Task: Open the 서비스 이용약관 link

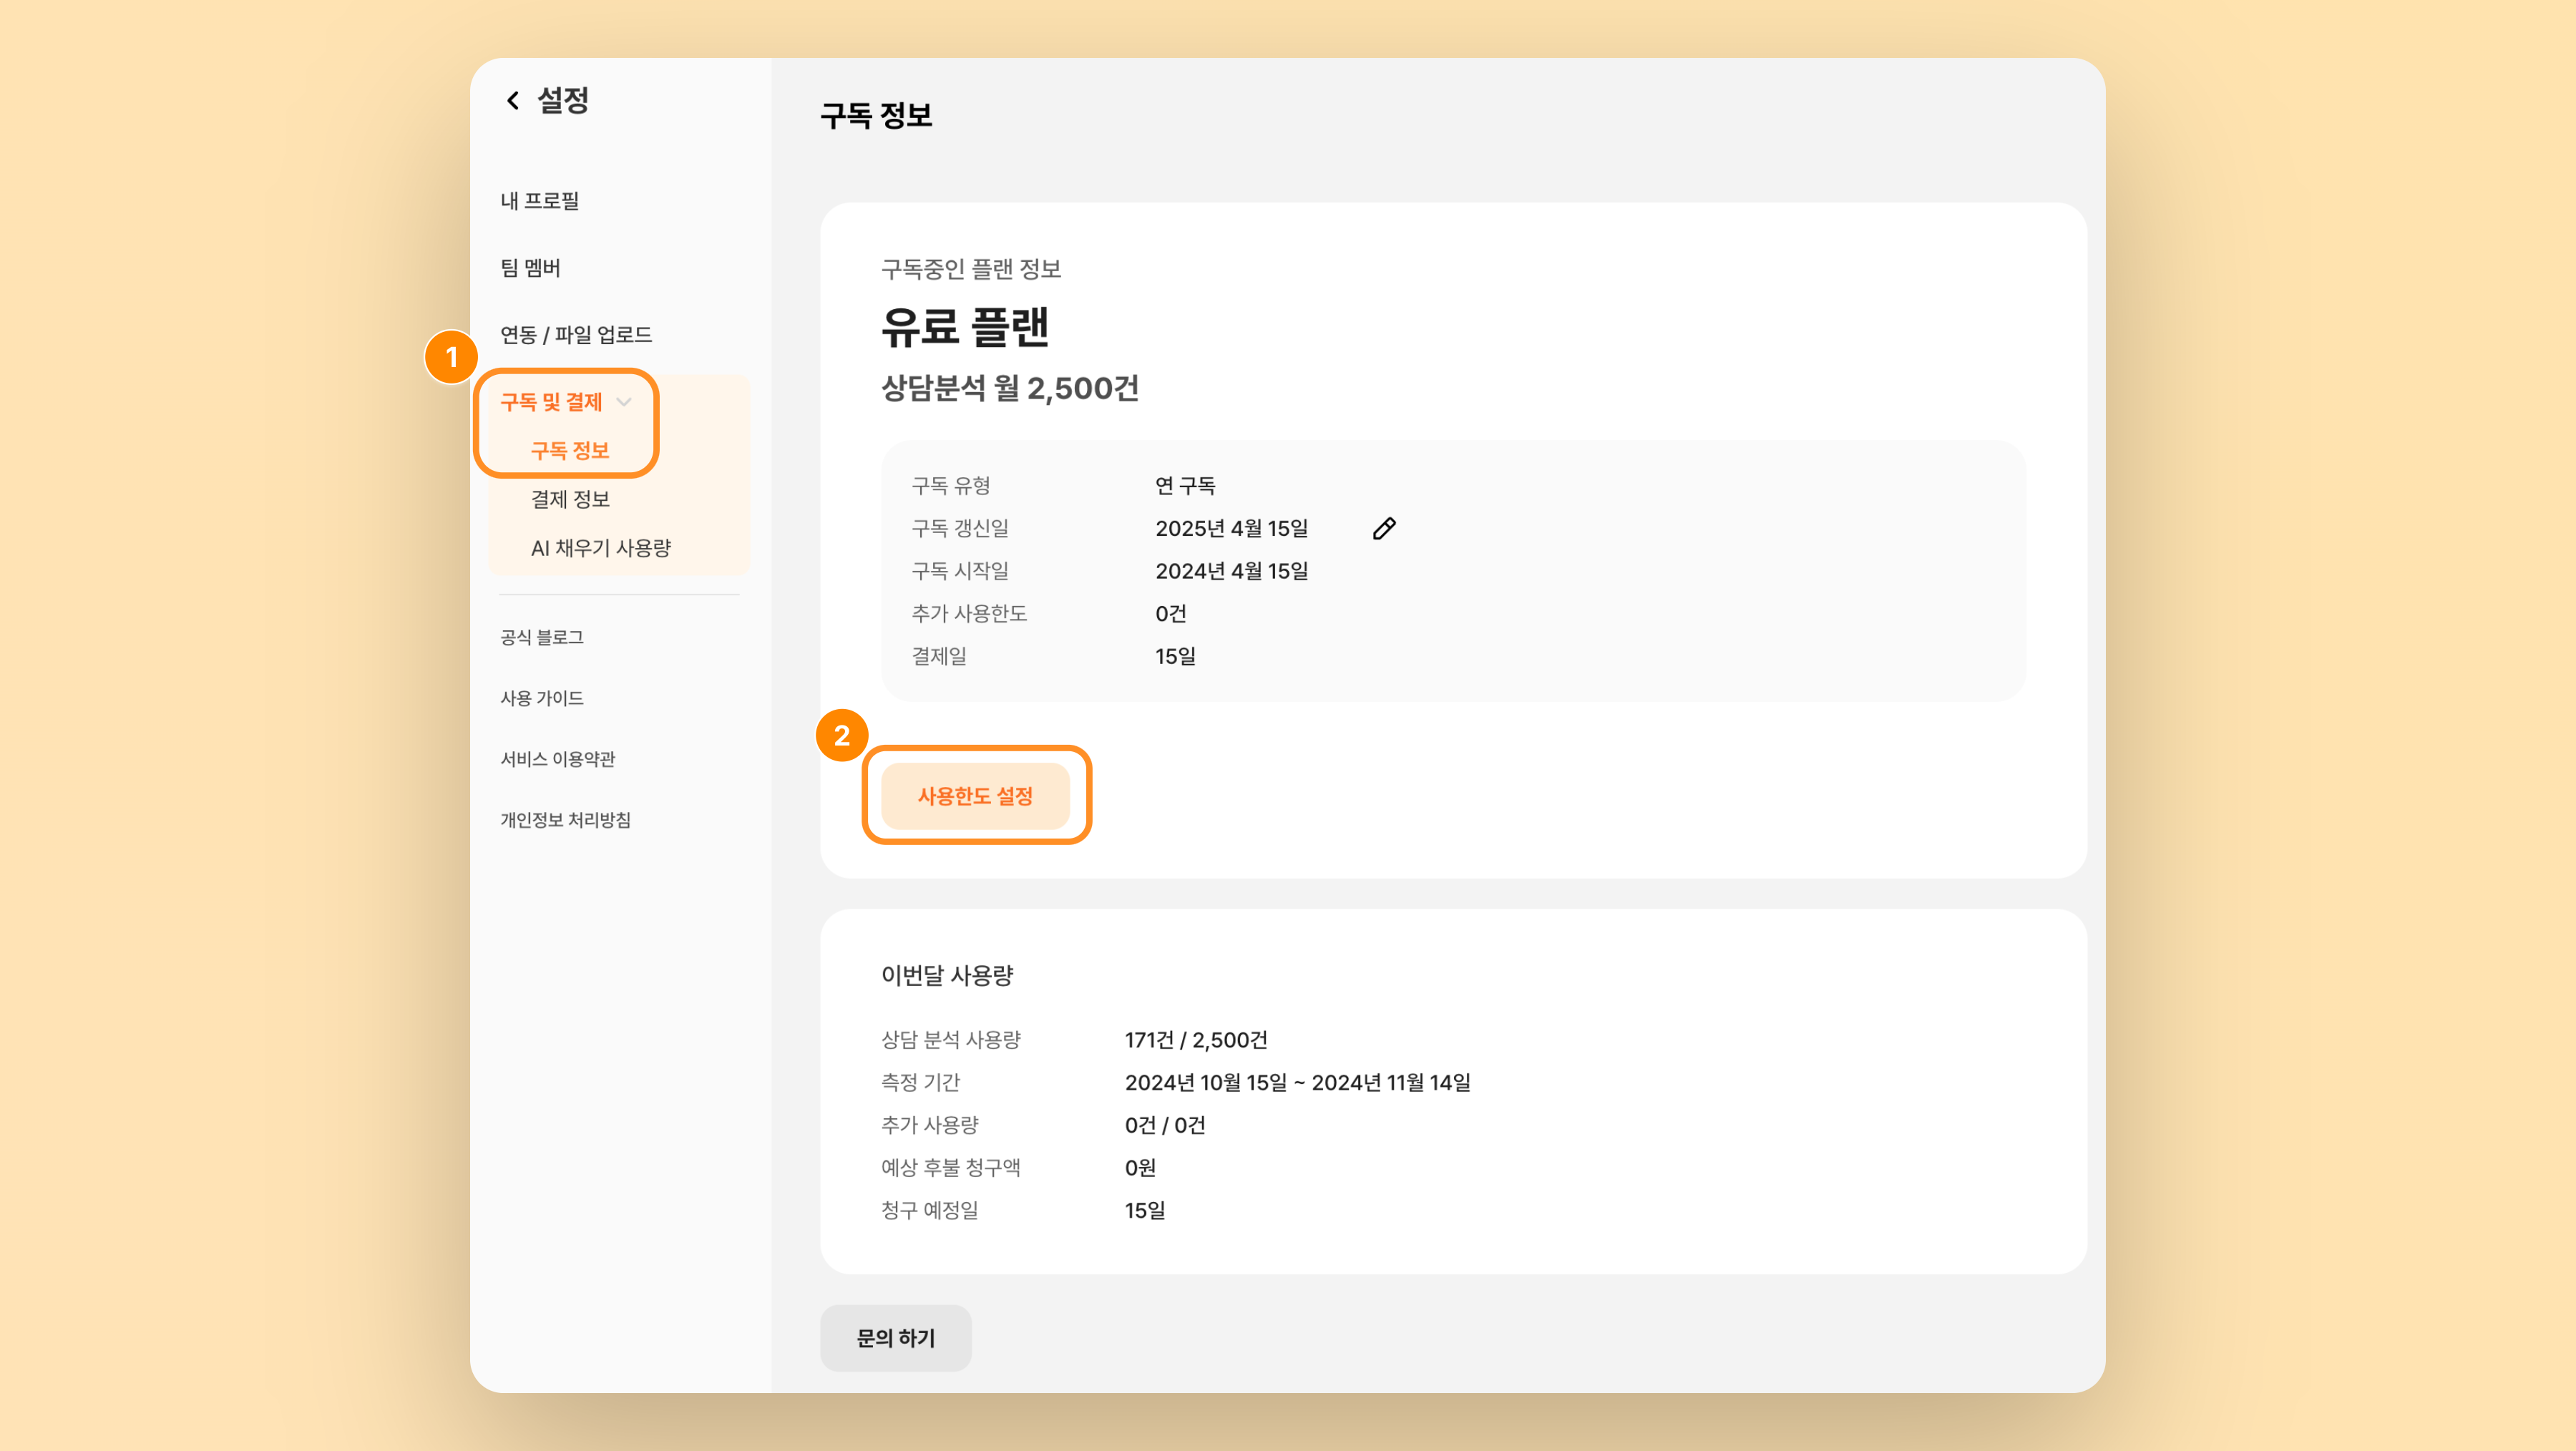Action: (558, 759)
